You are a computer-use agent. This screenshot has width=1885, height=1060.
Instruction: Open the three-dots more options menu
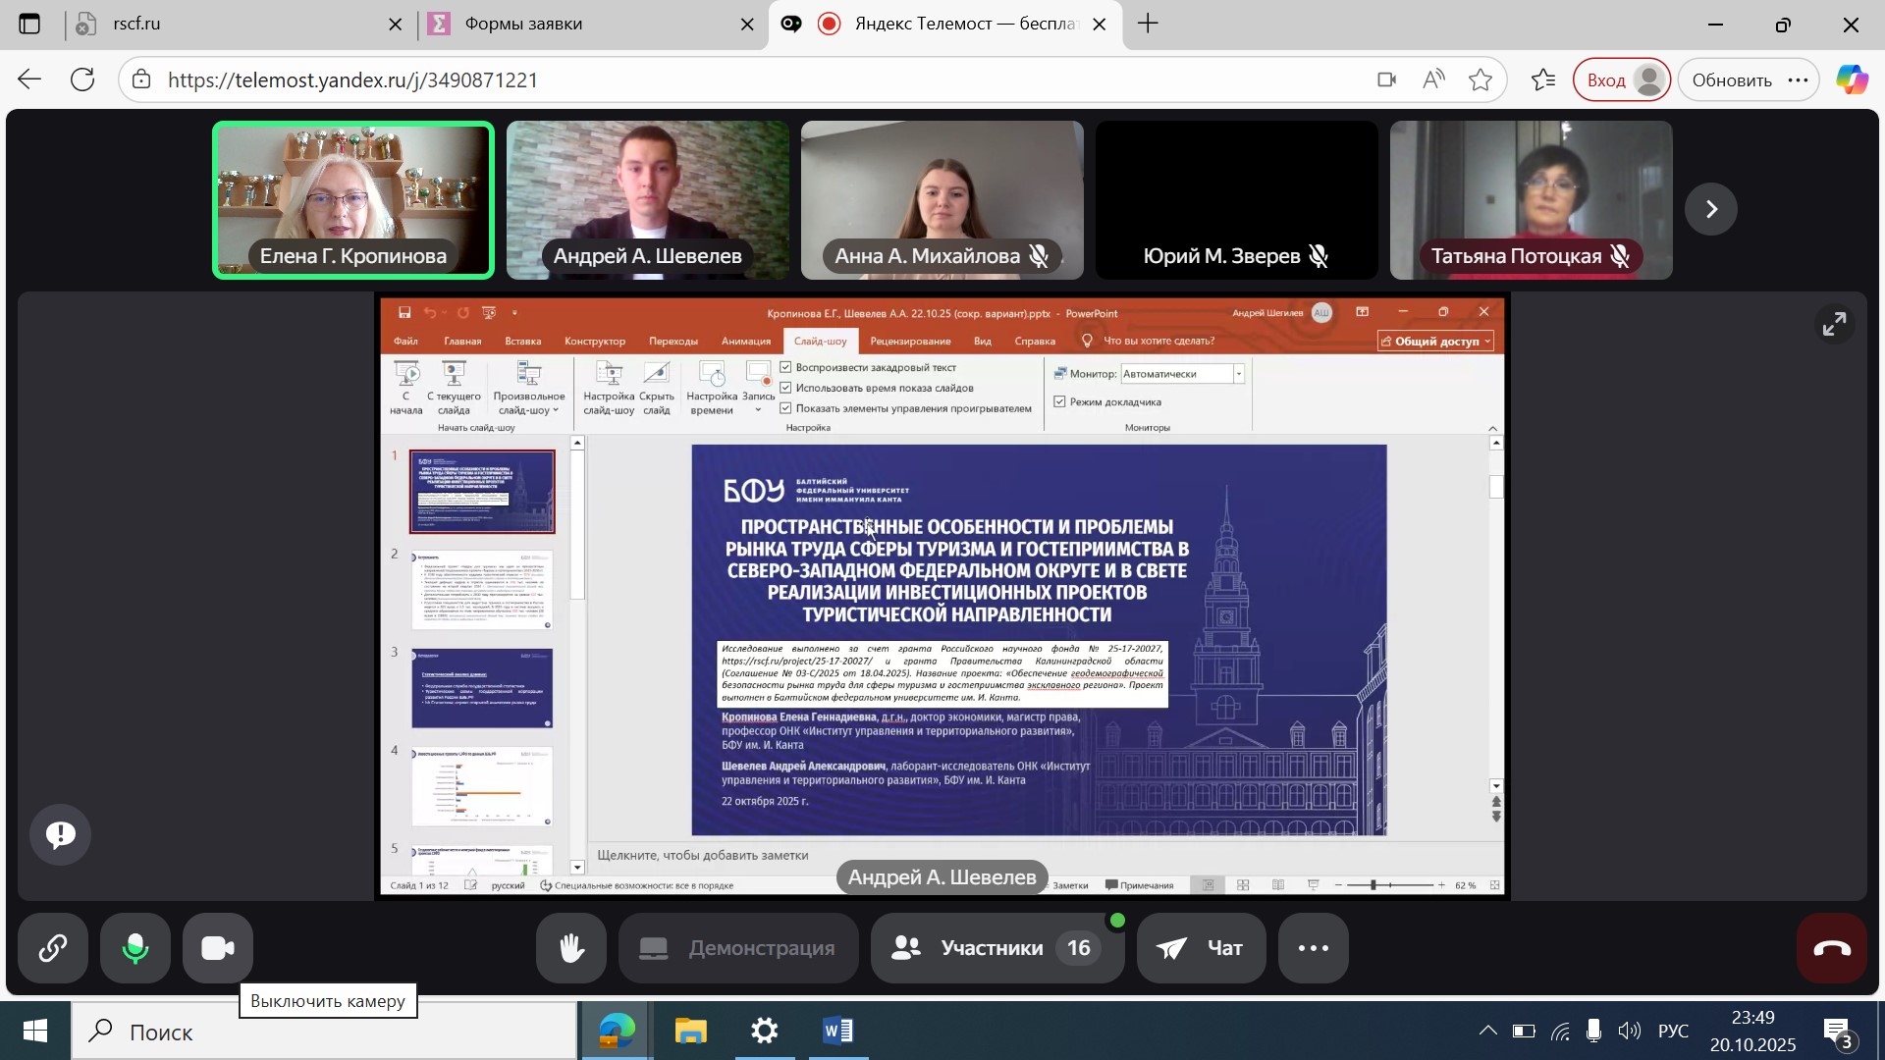pos(1313,948)
